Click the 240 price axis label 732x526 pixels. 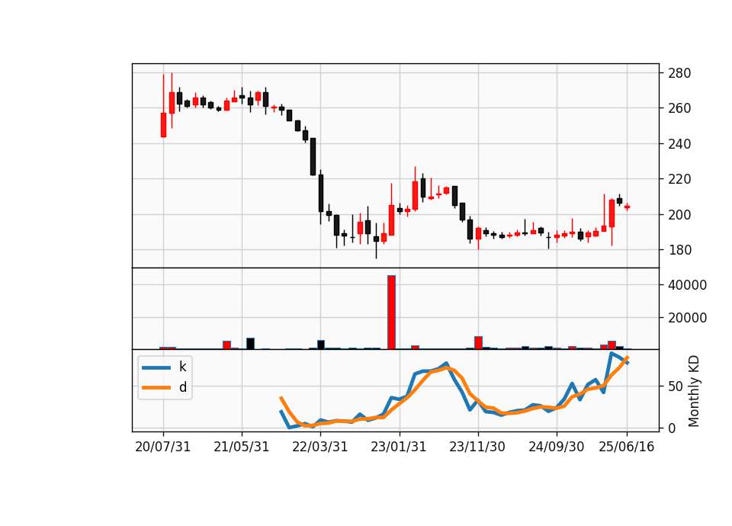tap(679, 144)
